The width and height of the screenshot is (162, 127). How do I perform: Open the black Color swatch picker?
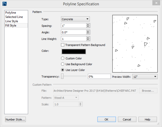(x=74, y=51)
